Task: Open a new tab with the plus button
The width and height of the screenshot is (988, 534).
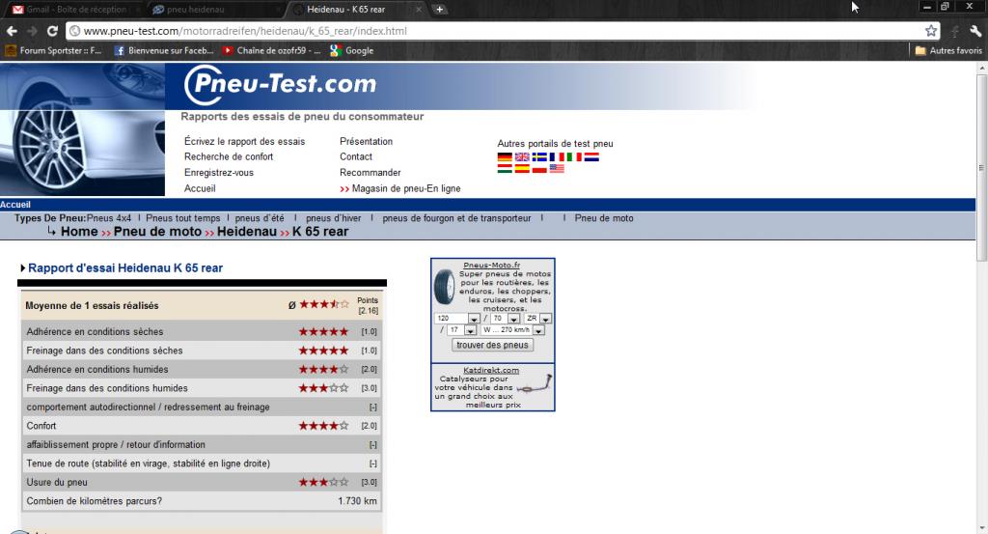Action: point(440,10)
